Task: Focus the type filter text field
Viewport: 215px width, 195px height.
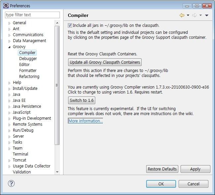Action: point(32,15)
